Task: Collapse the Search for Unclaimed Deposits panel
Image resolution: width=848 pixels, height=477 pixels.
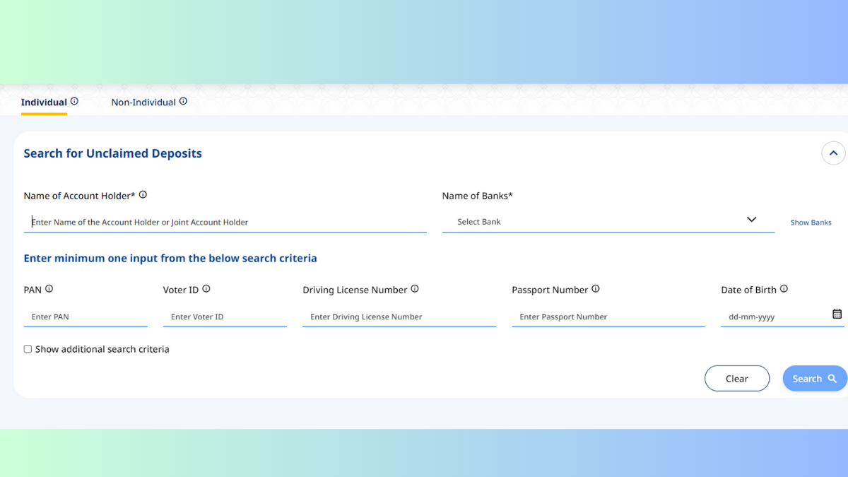Action: (x=833, y=153)
